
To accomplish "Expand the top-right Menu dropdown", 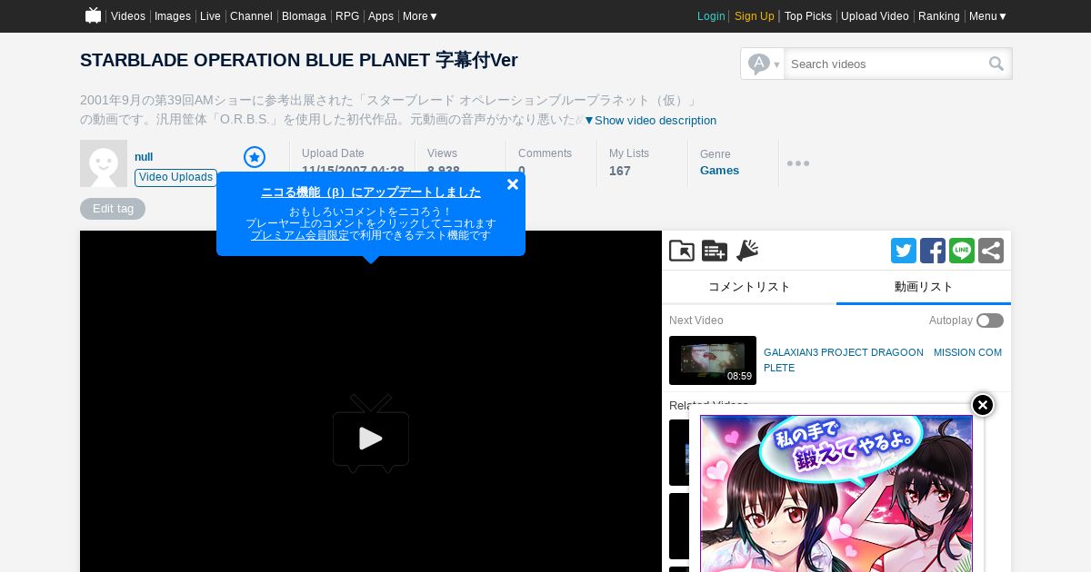I will [x=988, y=16].
